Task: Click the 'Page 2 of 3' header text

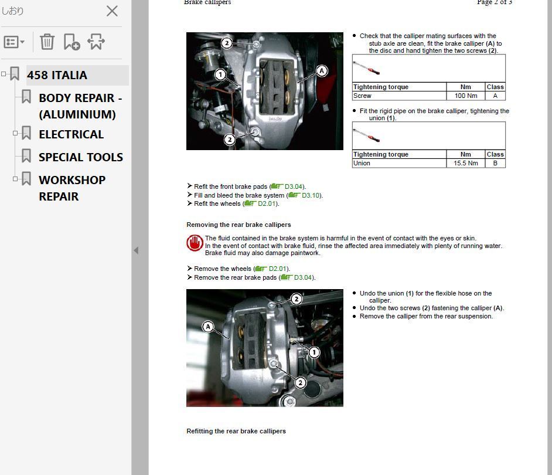Action: pos(494,2)
